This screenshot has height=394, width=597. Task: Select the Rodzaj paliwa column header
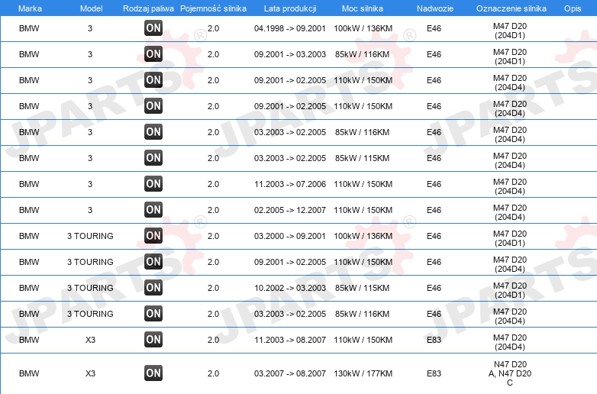coord(149,8)
